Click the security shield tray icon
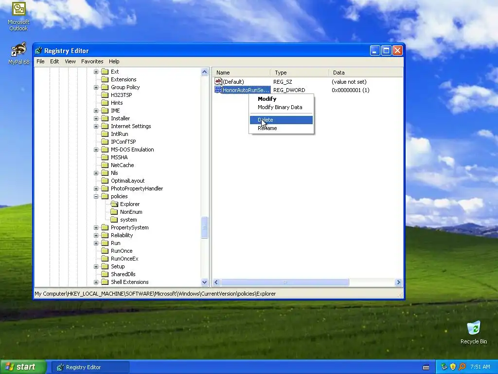The width and height of the screenshot is (498, 374). [453, 367]
